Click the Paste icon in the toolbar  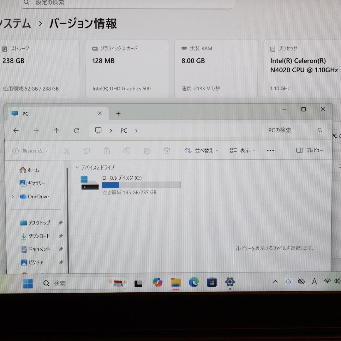107,151
